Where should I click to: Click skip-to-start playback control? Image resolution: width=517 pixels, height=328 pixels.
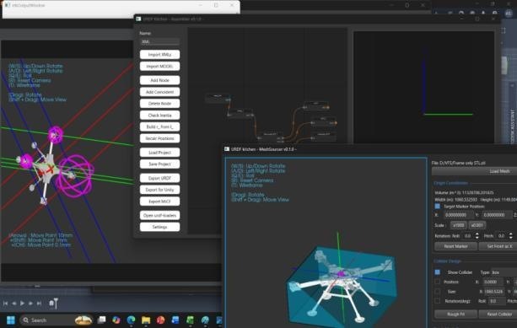tap(6, 304)
